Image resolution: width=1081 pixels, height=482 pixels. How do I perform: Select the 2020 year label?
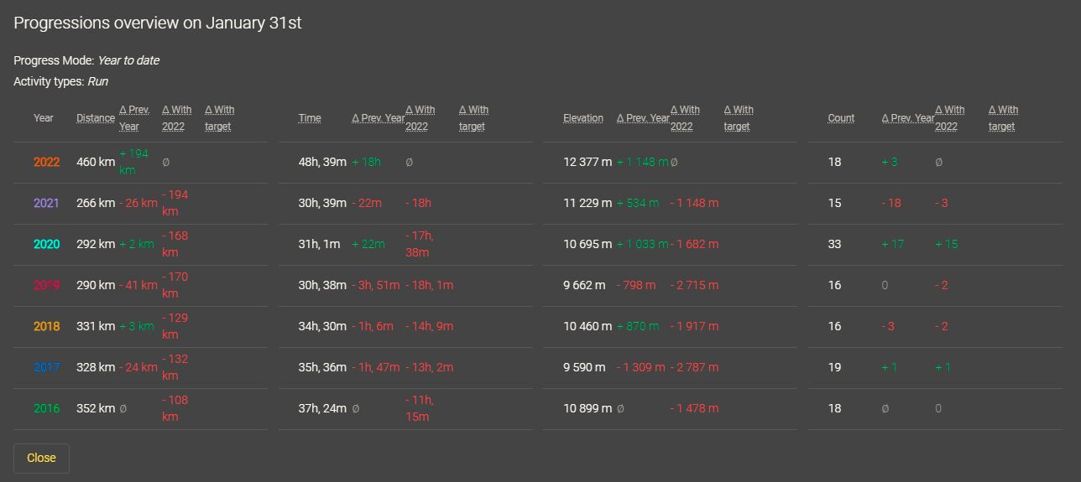pyautogui.click(x=46, y=244)
